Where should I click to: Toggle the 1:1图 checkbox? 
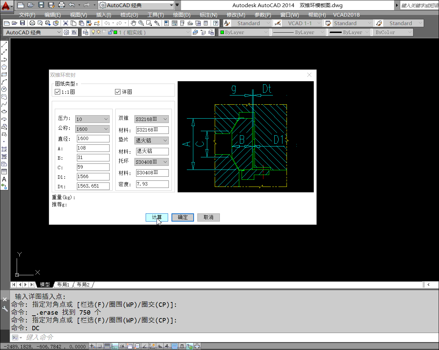coord(58,92)
